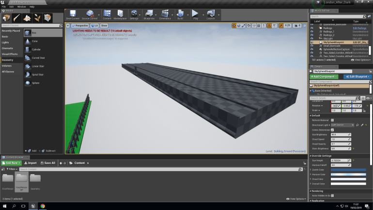The width and height of the screenshot is (373, 210).
Task: Select the Foliage mode icon
Action: (x=37, y=18)
